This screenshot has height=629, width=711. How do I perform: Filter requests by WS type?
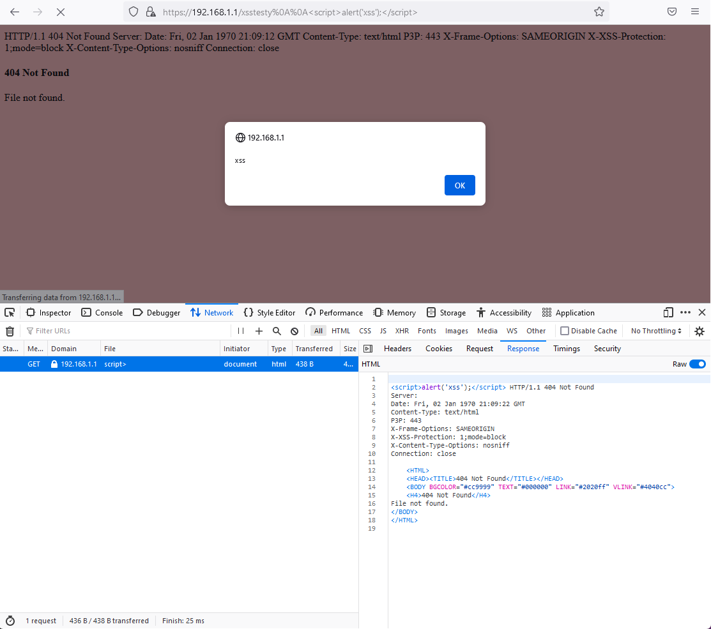[512, 331]
